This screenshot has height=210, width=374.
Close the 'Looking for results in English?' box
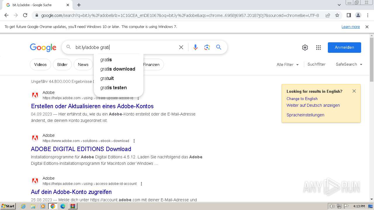(354, 91)
